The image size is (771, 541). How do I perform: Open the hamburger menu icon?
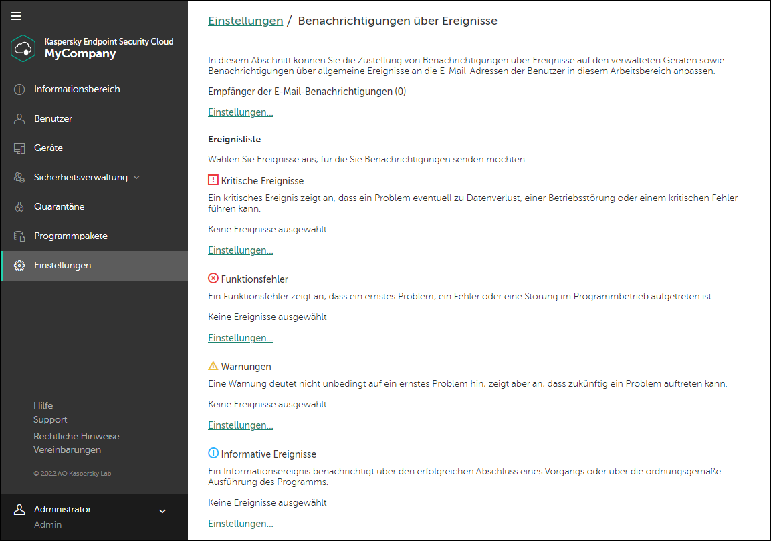(x=16, y=16)
